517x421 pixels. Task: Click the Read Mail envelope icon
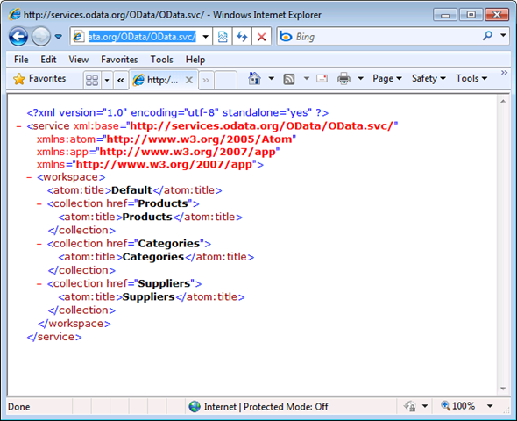(x=322, y=79)
